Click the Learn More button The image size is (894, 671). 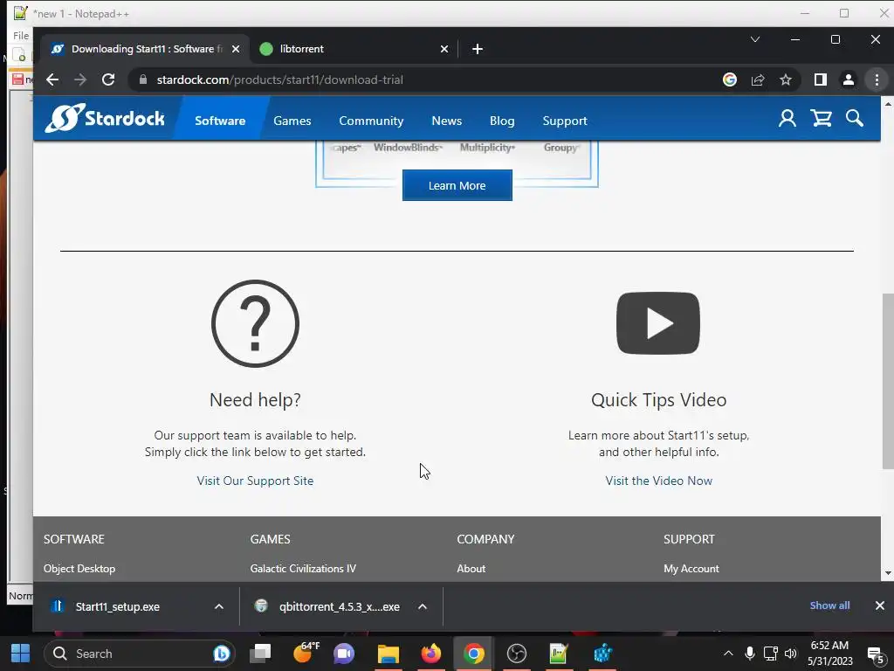click(457, 185)
